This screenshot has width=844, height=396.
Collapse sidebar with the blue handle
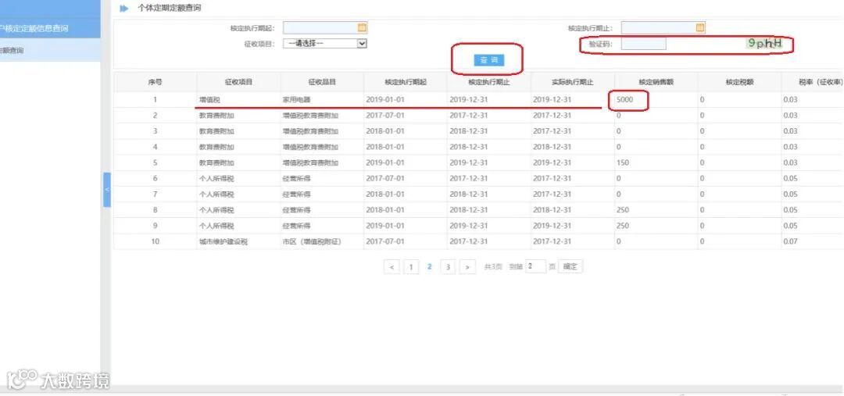pyautogui.click(x=106, y=190)
